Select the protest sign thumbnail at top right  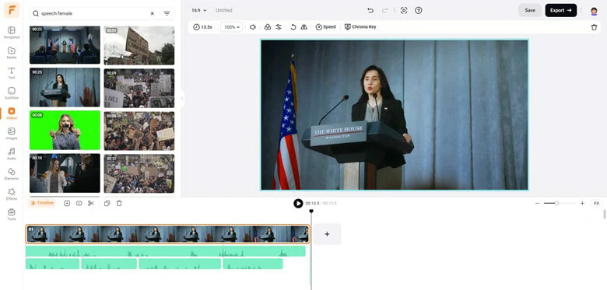[x=139, y=45]
